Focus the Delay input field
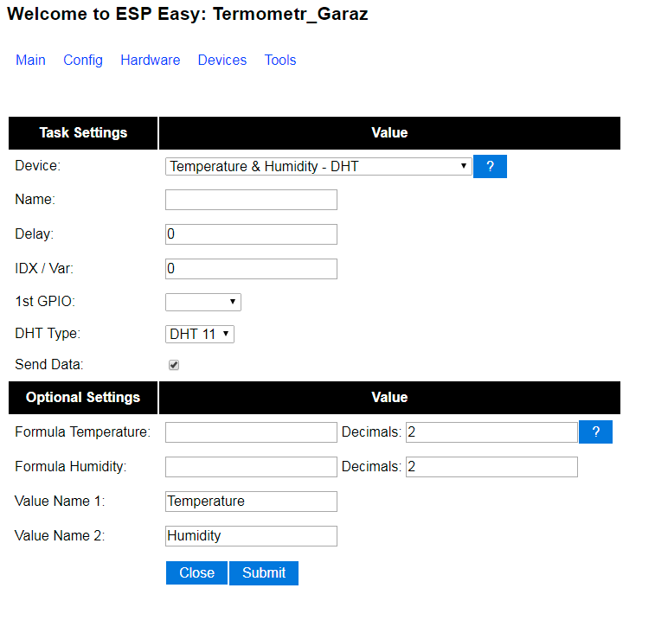Viewport: 655px width, 620px height. coord(251,234)
